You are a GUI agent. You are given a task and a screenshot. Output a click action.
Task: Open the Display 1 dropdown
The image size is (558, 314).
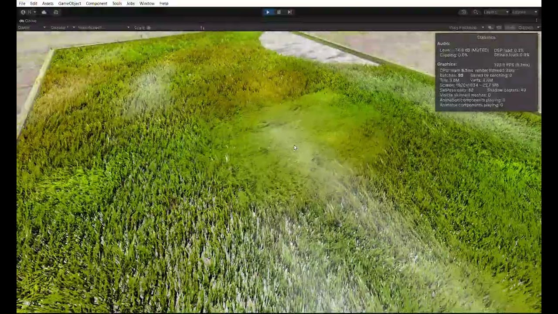click(x=63, y=27)
